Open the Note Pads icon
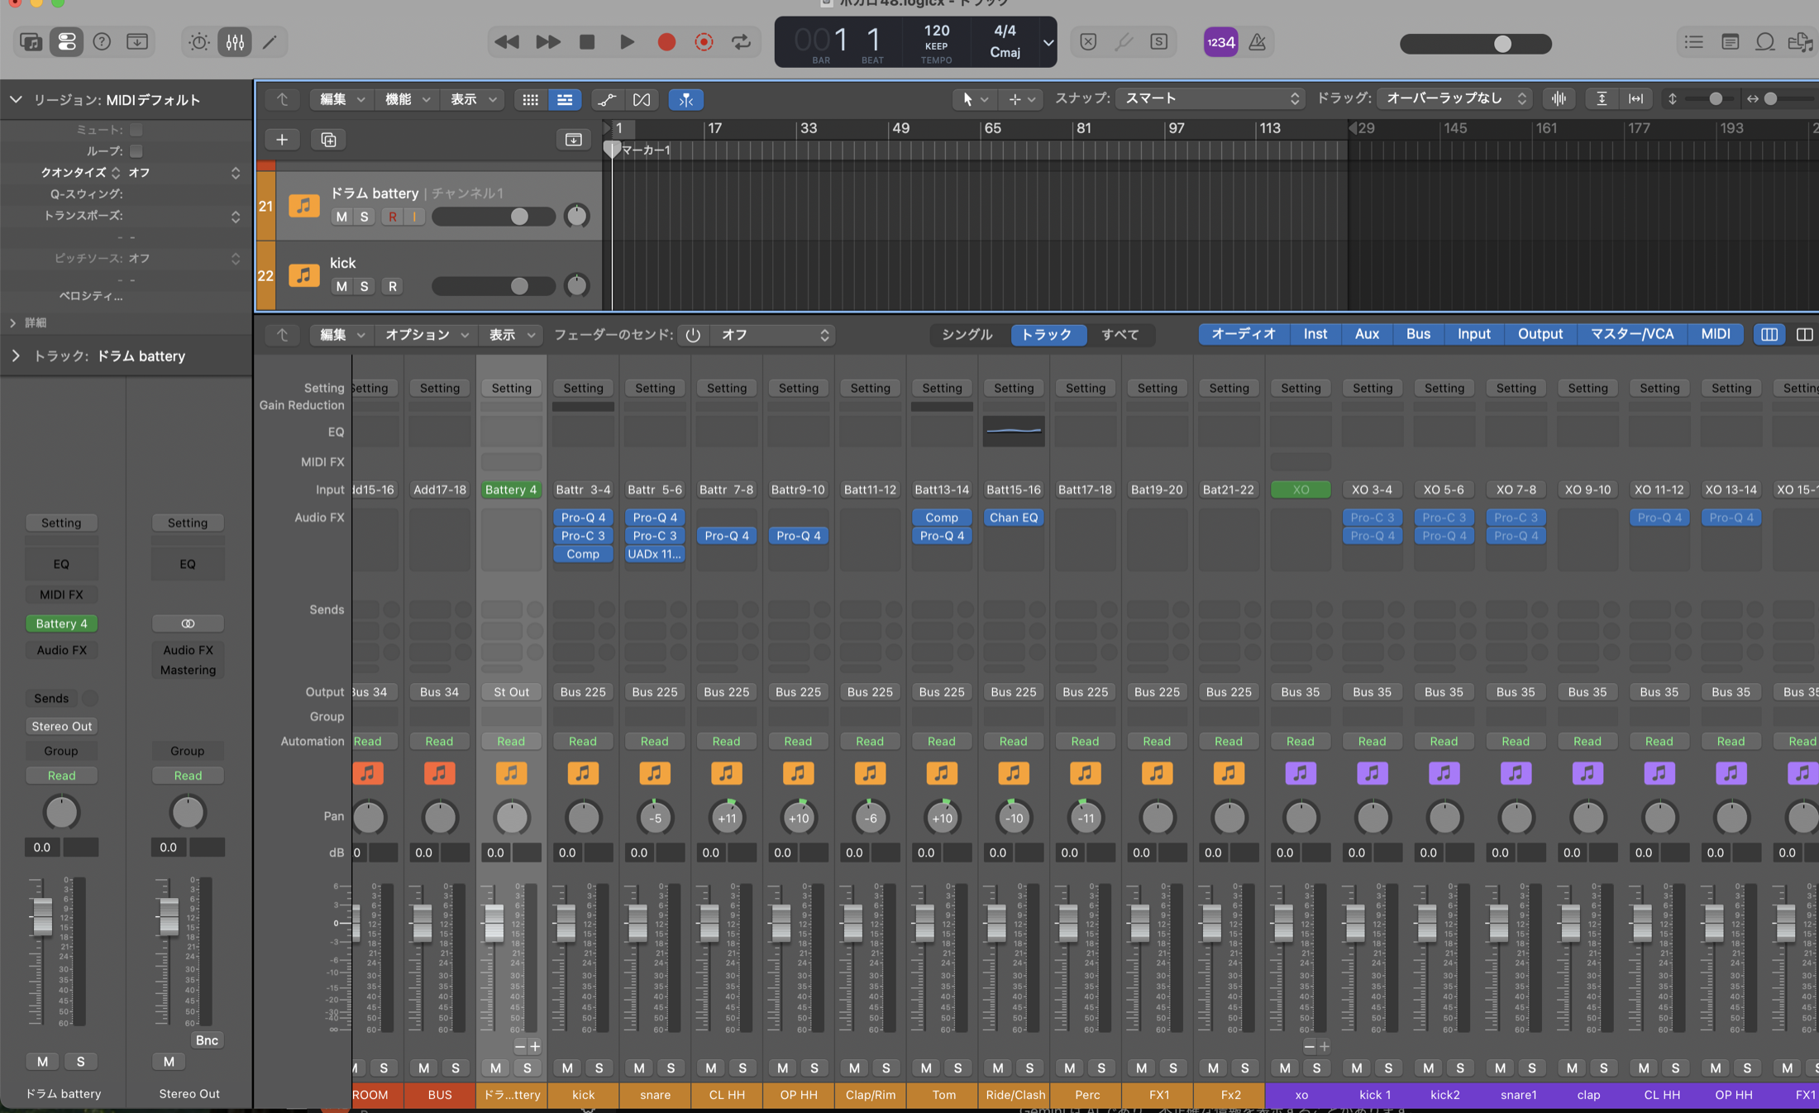This screenshot has width=1819, height=1113. click(x=1730, y=41)
